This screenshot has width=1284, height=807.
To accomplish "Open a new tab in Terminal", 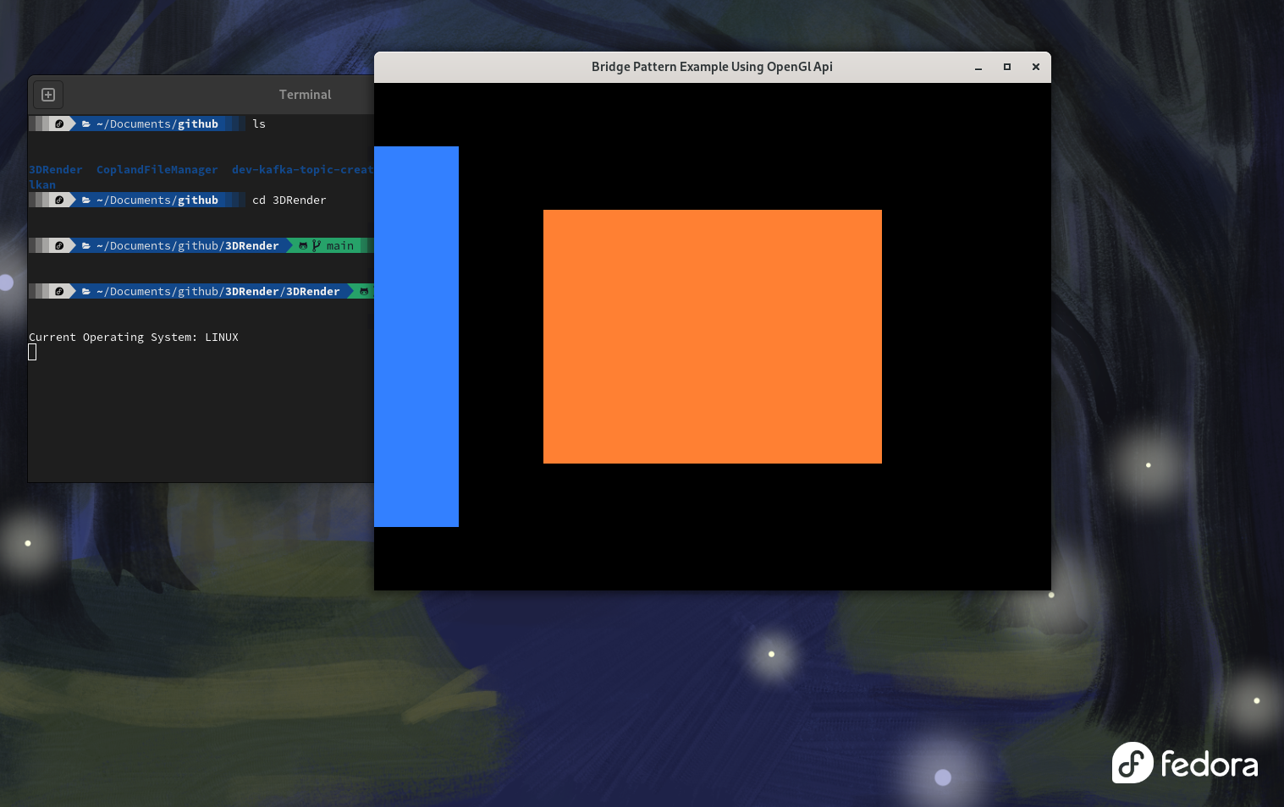I will tap(48, 95).
